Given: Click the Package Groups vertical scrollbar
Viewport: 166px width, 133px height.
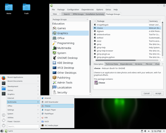Looking at the screenshot, I should [90, 43].
